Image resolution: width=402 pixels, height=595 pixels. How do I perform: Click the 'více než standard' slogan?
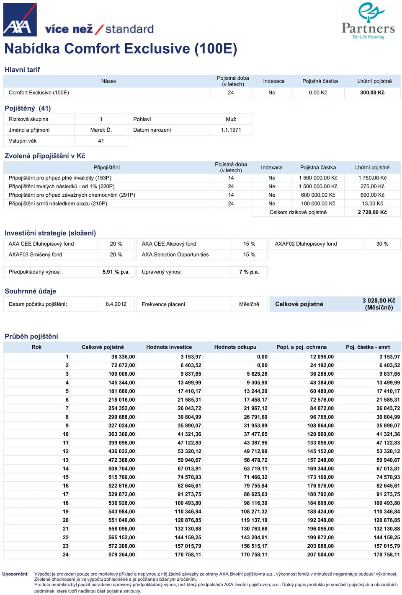(99, 29)
